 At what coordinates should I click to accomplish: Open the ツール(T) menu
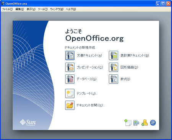(x=43, y=9)
